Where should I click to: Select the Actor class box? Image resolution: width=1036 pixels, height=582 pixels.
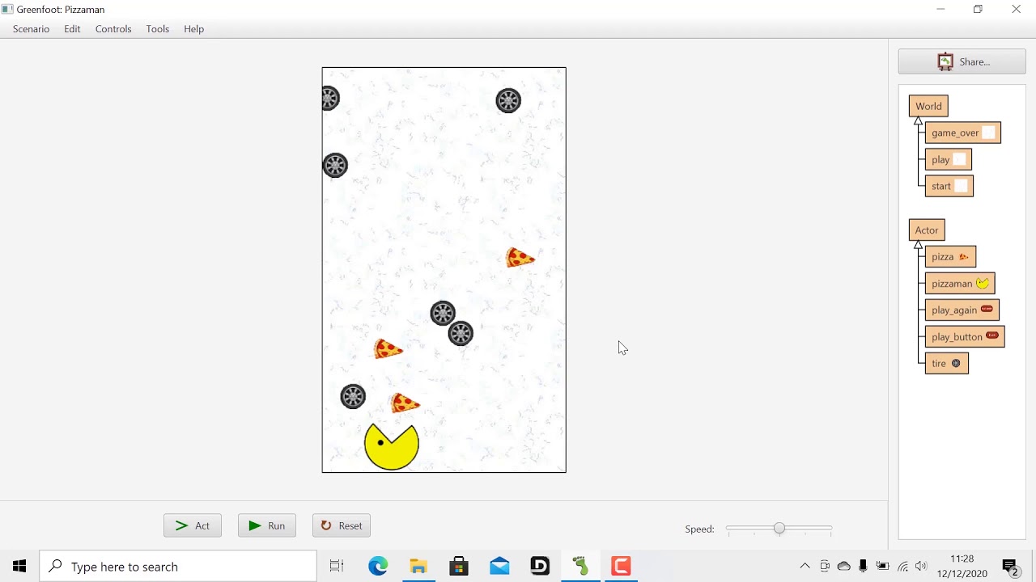[927, 230]
